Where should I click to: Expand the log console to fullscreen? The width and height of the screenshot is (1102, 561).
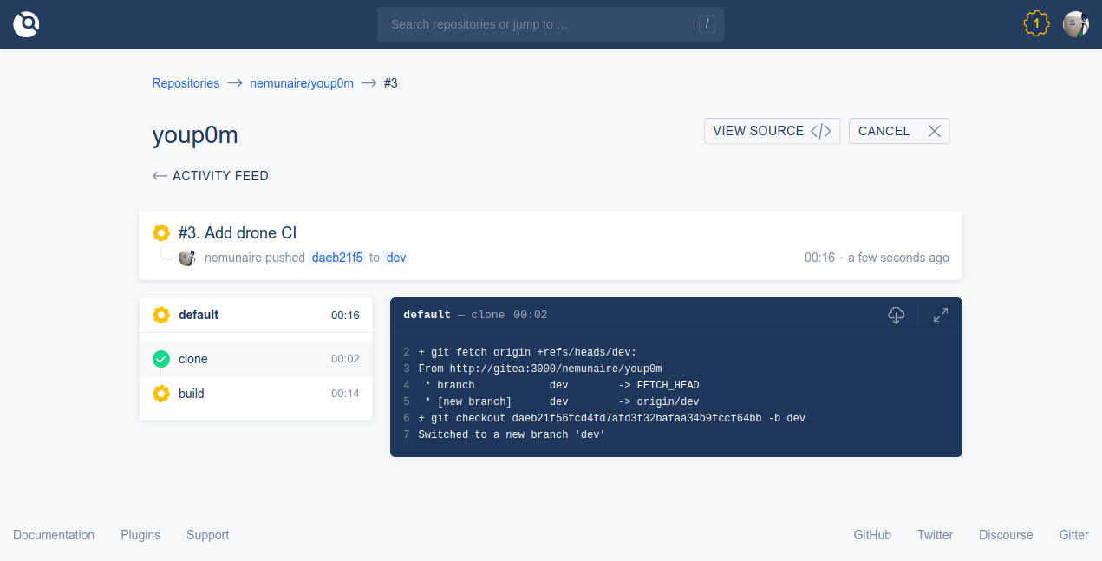(x=941, y=316)
